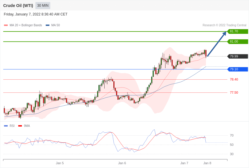This screenshot has height=168, width=249.
Task: Click the 79.99 current price tag
Action: (x=238, y=56)
